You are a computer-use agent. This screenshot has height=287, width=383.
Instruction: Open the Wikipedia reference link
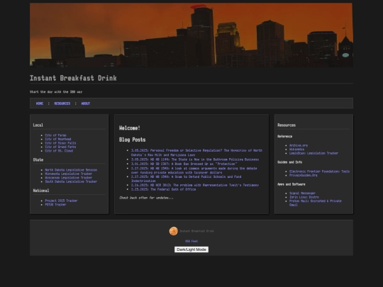point(296,150)
